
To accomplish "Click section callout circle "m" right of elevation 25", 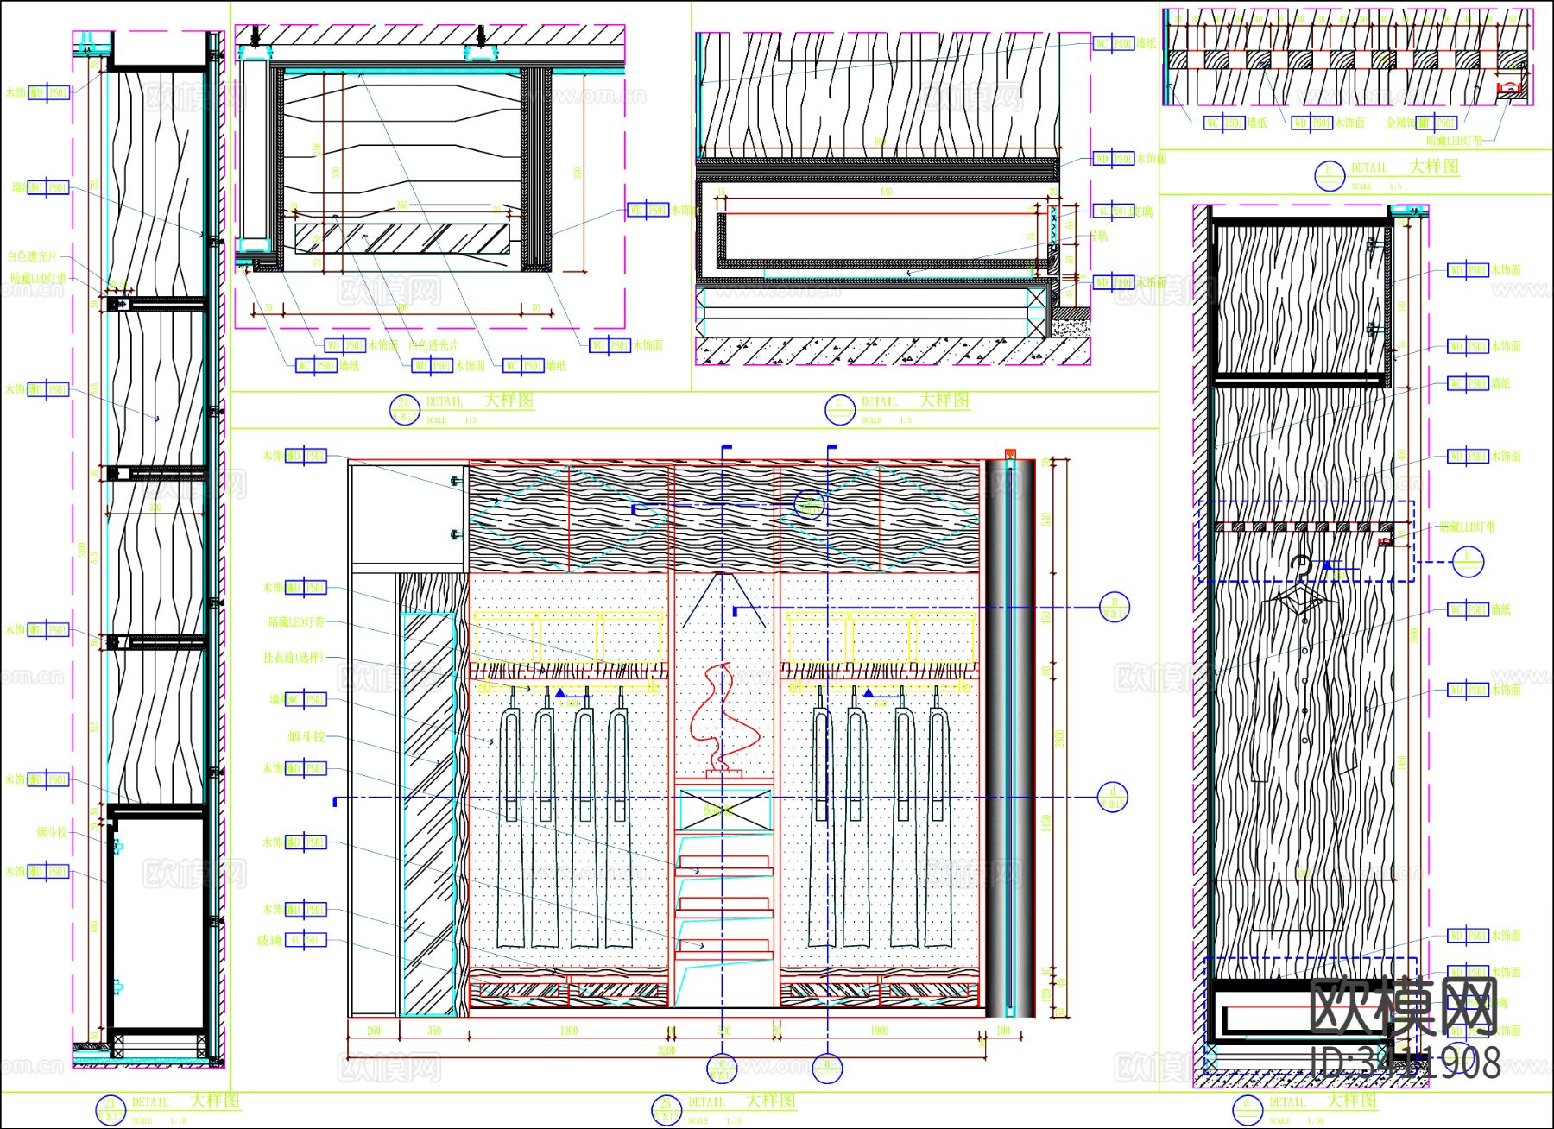I will [x=1114, y=608].
